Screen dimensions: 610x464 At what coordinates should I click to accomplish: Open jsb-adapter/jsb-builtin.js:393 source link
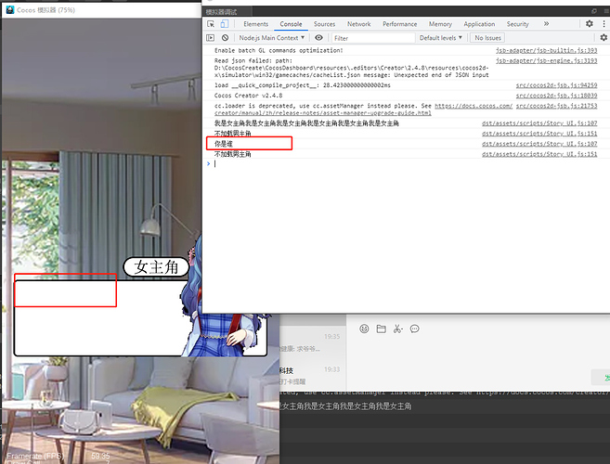point(546,50)
